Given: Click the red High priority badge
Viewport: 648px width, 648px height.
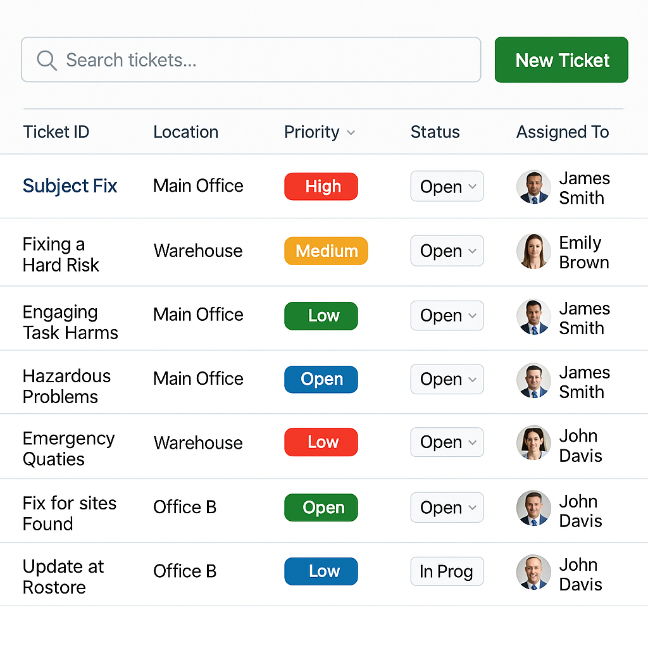Looking at the screenshot, I should pos(321,187).
